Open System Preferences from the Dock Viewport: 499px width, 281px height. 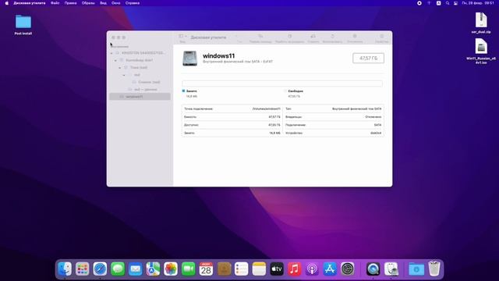[348, 269]
